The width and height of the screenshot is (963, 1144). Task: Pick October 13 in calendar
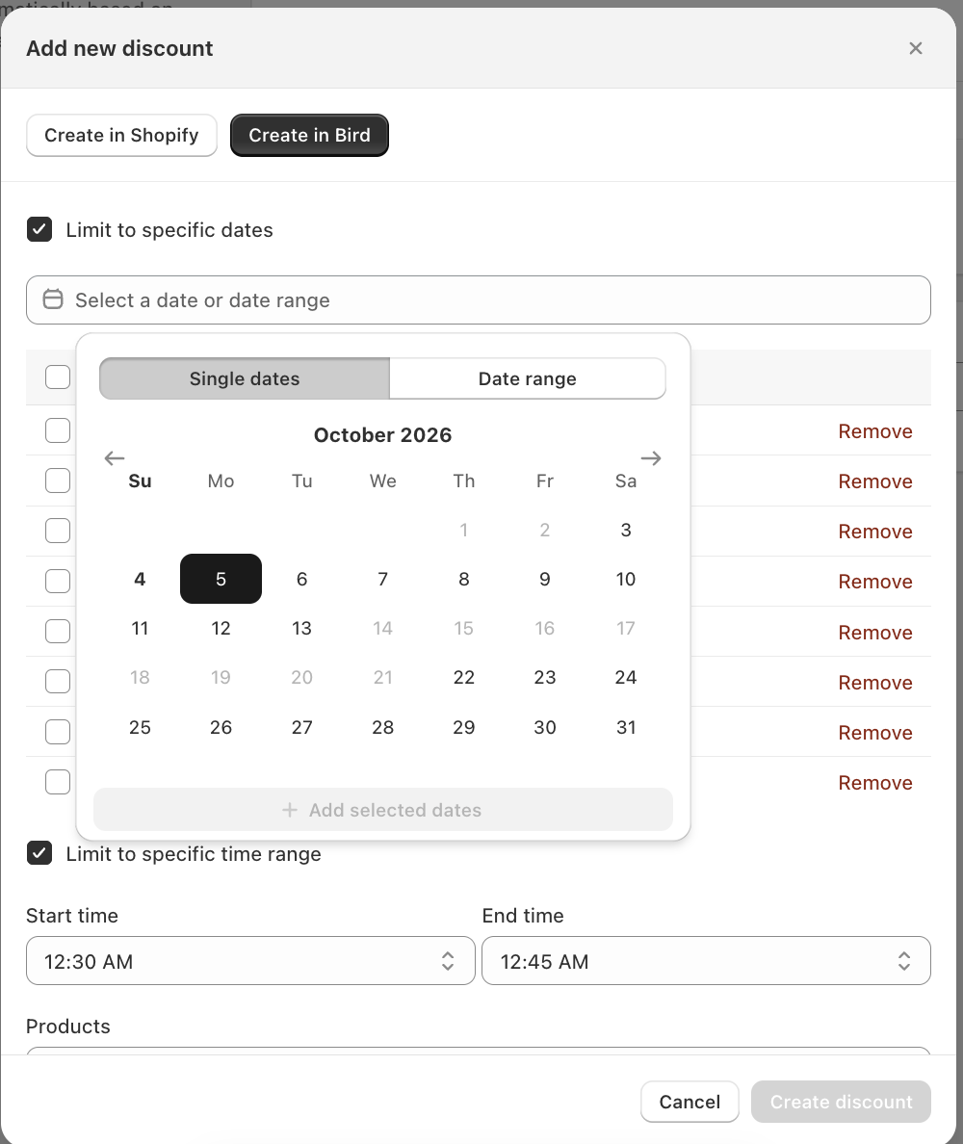tap(302, 628)
